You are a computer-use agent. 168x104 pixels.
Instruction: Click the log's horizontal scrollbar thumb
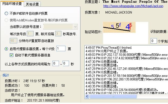point(113,96)
